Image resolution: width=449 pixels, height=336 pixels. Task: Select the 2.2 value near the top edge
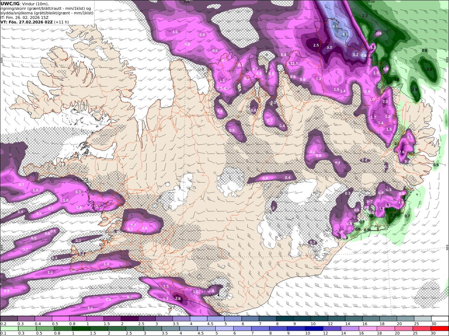(x=365, y=16)
